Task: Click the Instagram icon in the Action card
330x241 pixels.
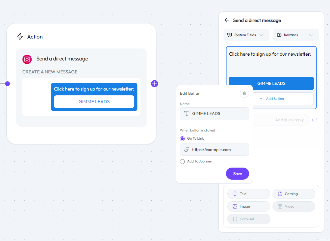Action: (x=27, y=59)
